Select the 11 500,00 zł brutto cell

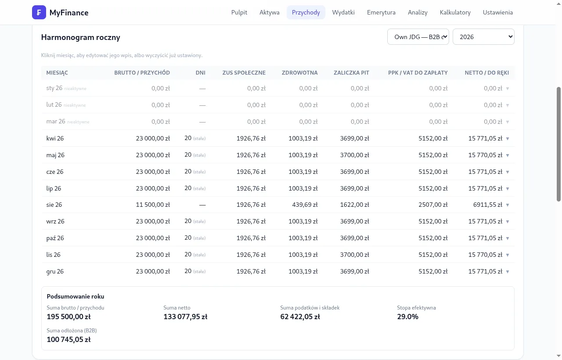[x=153, y=205]
